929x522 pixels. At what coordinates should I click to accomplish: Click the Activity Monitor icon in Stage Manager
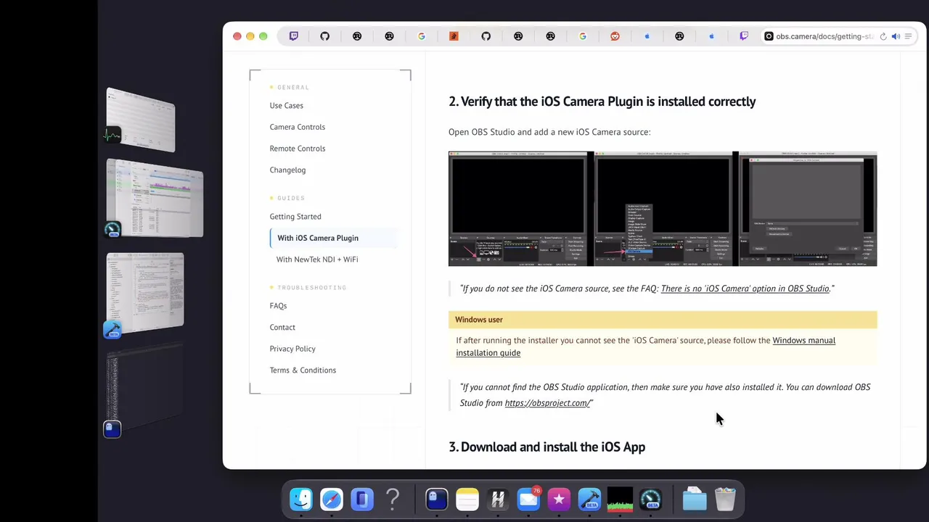[x=112, y=136]
